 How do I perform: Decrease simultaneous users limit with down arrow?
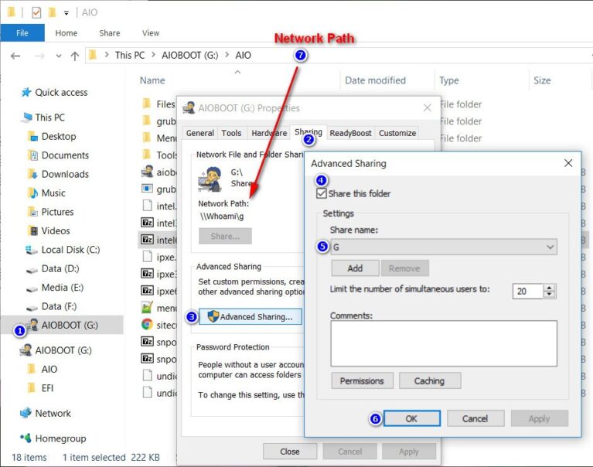[x=549, y=295]
